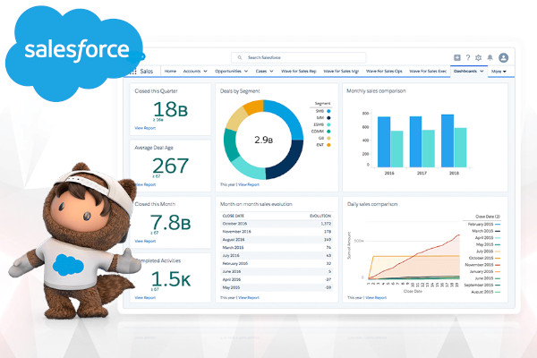
Task: Open the notifications bell
Action: pyautogui.click(x=490, y=57)
